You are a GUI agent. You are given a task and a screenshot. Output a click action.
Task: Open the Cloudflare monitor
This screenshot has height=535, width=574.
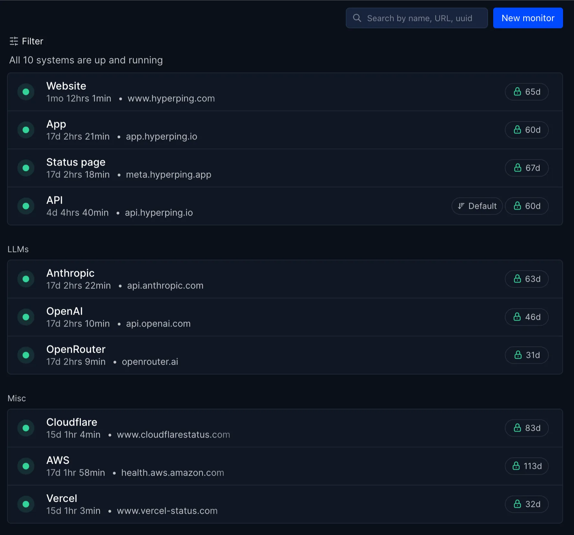pyautogui.click(x=285, y=428)
